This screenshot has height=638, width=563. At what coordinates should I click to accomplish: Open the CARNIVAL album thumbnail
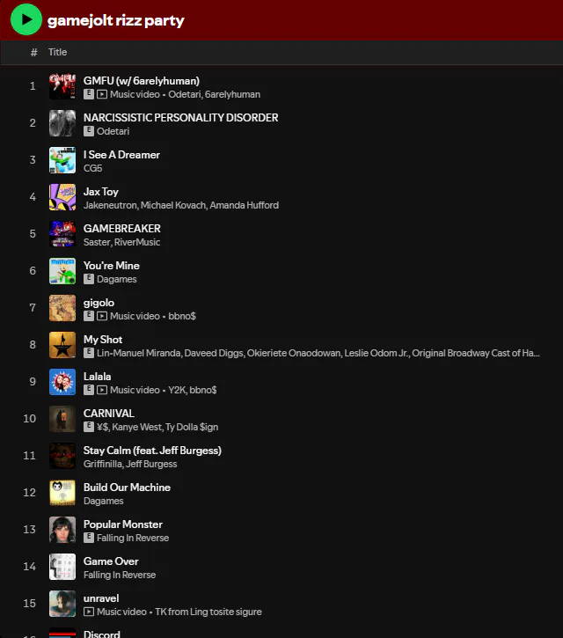click(62, 419)
